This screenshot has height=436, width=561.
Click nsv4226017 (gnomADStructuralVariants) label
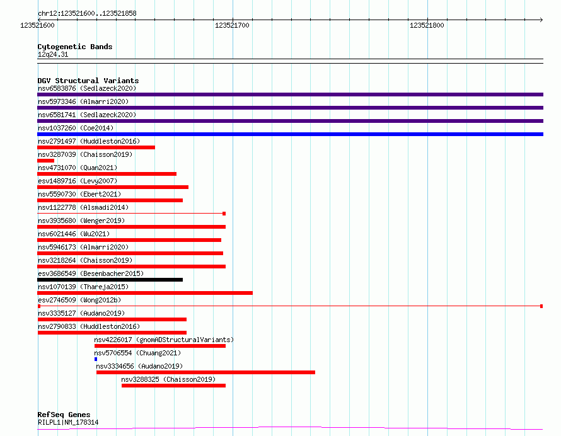[164, 340]
